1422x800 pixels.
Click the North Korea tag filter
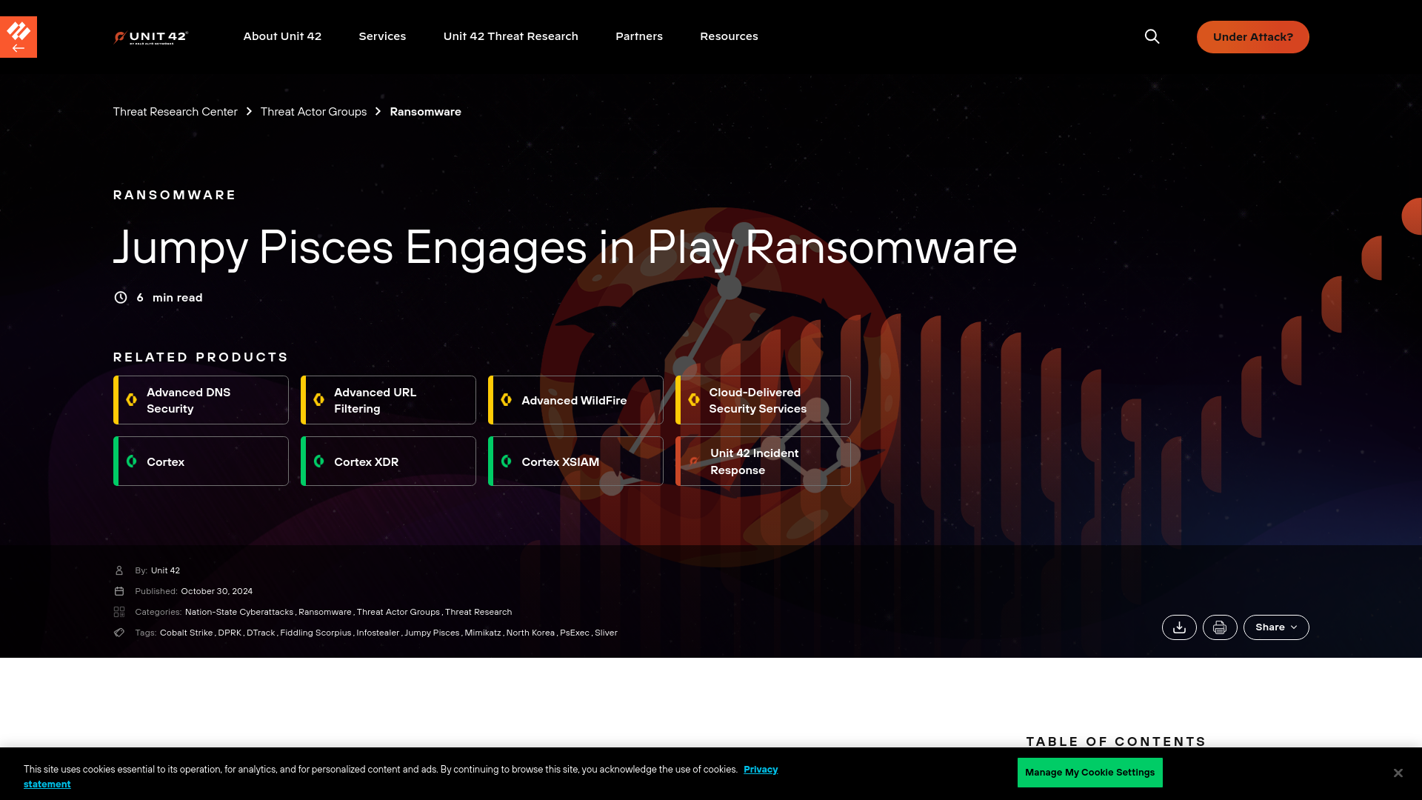click(x=530, y=632)
